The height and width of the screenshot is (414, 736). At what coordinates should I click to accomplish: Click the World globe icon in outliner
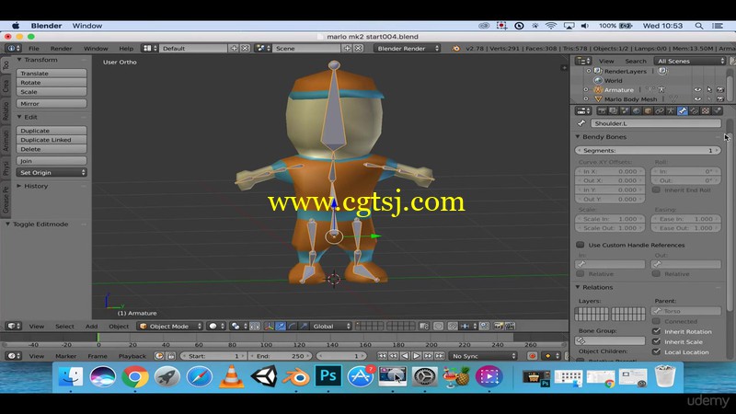click(598, 81)
